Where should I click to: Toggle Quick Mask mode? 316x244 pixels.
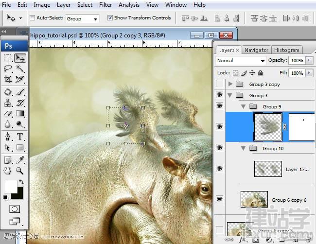[15, 209]
